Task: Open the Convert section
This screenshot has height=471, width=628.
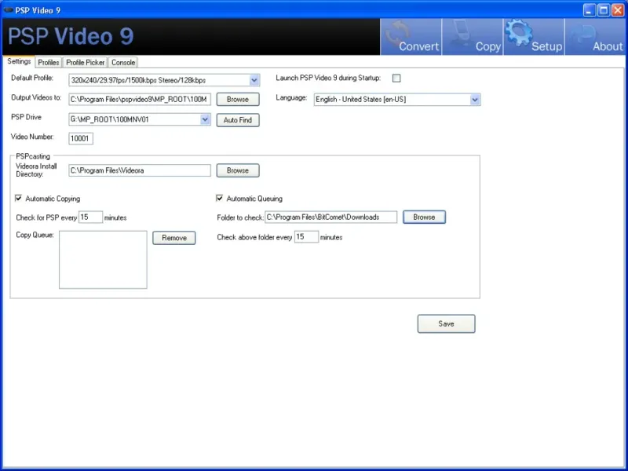Action: 411,37
